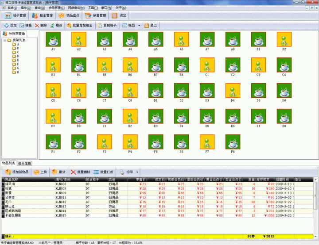The image size is (319, 245).
Task: Select the 指甲油 row
Action: [x=157, y=184]
